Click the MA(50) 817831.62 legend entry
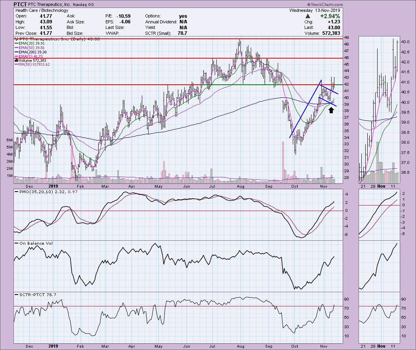 pos(32,65)
